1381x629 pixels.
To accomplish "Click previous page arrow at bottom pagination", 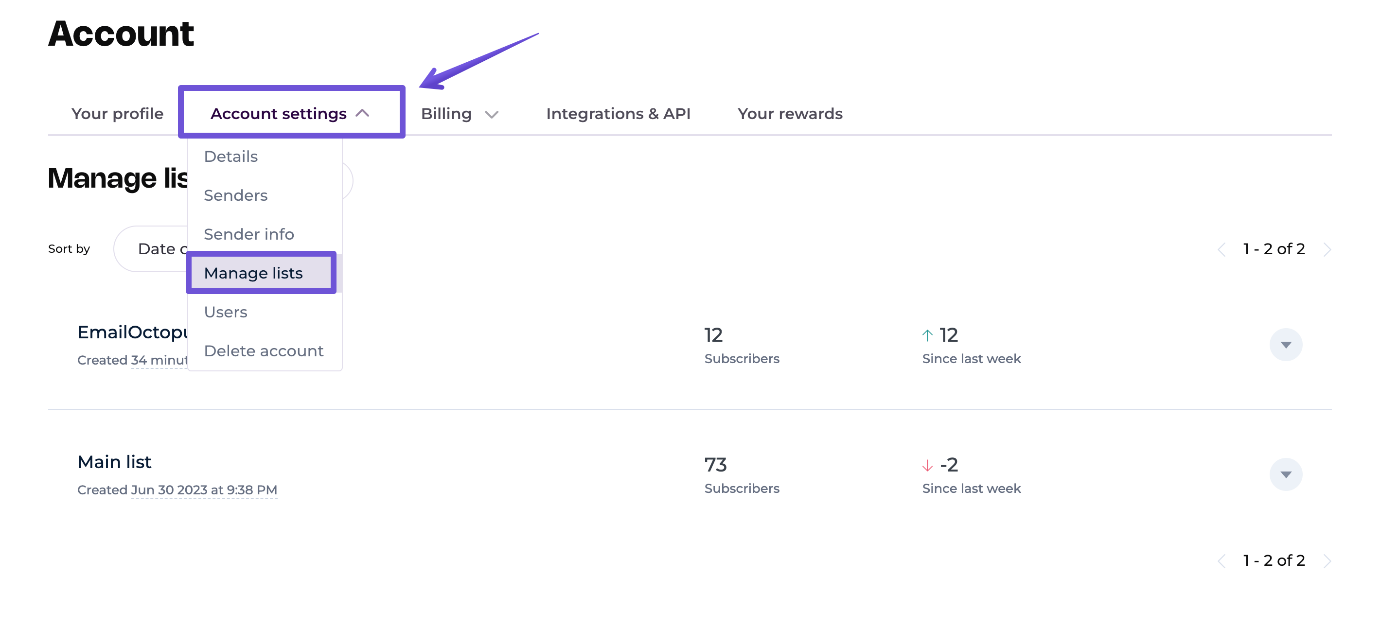I will 1221,561.
